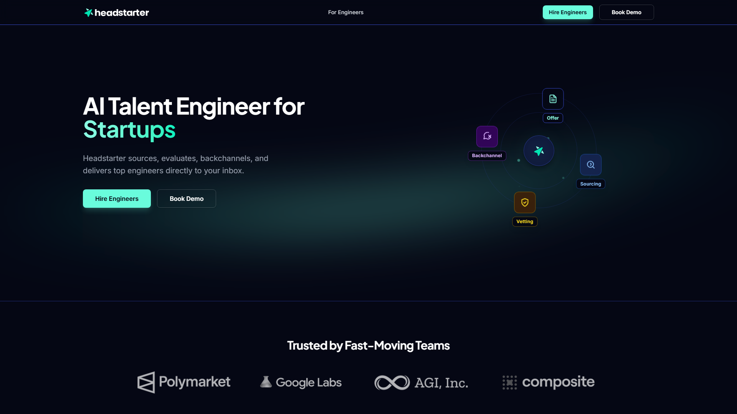Click the Polymarket logo

[x=184, y=382]
